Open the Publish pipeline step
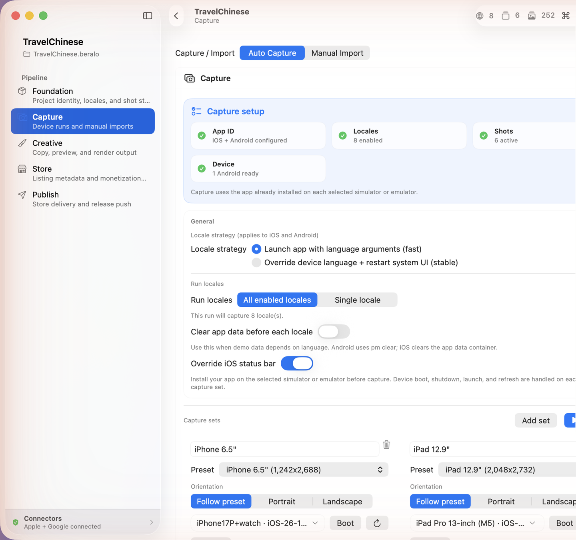 [83, 199]
